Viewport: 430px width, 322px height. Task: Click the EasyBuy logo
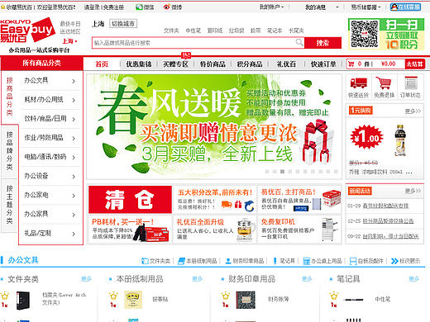[27, 31]
